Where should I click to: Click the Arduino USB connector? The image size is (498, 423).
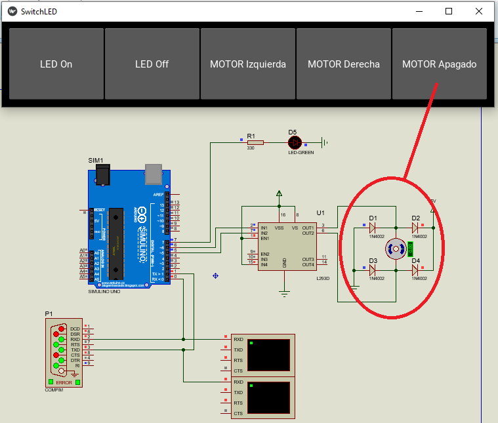[154, 174]
